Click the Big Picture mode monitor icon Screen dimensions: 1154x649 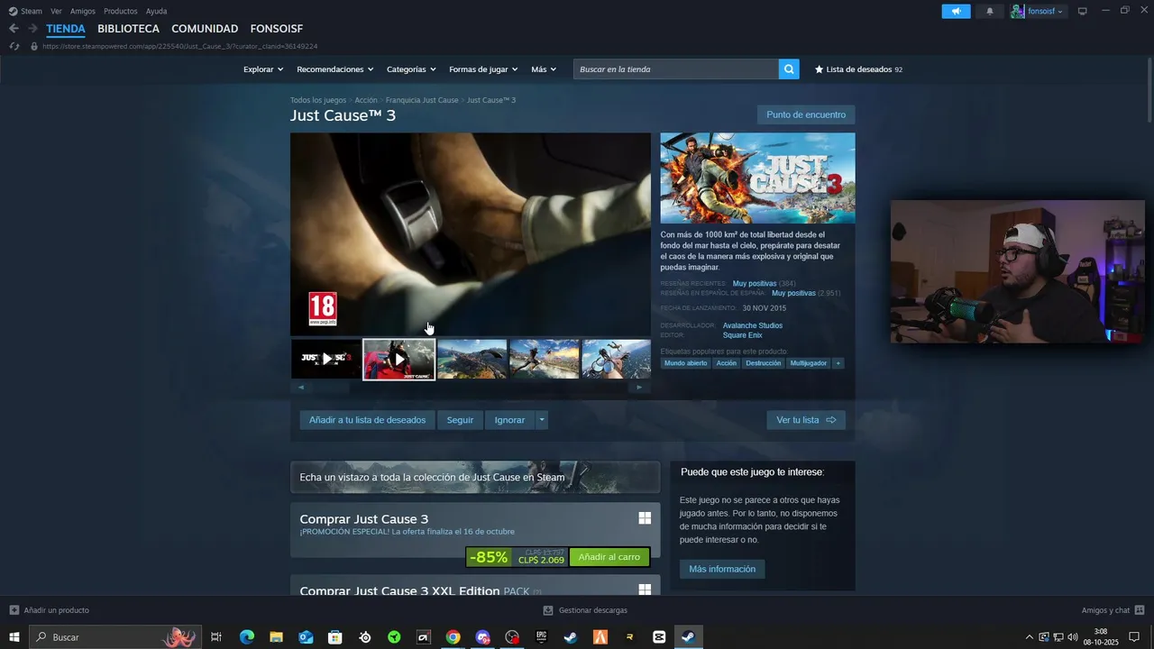1083,11
